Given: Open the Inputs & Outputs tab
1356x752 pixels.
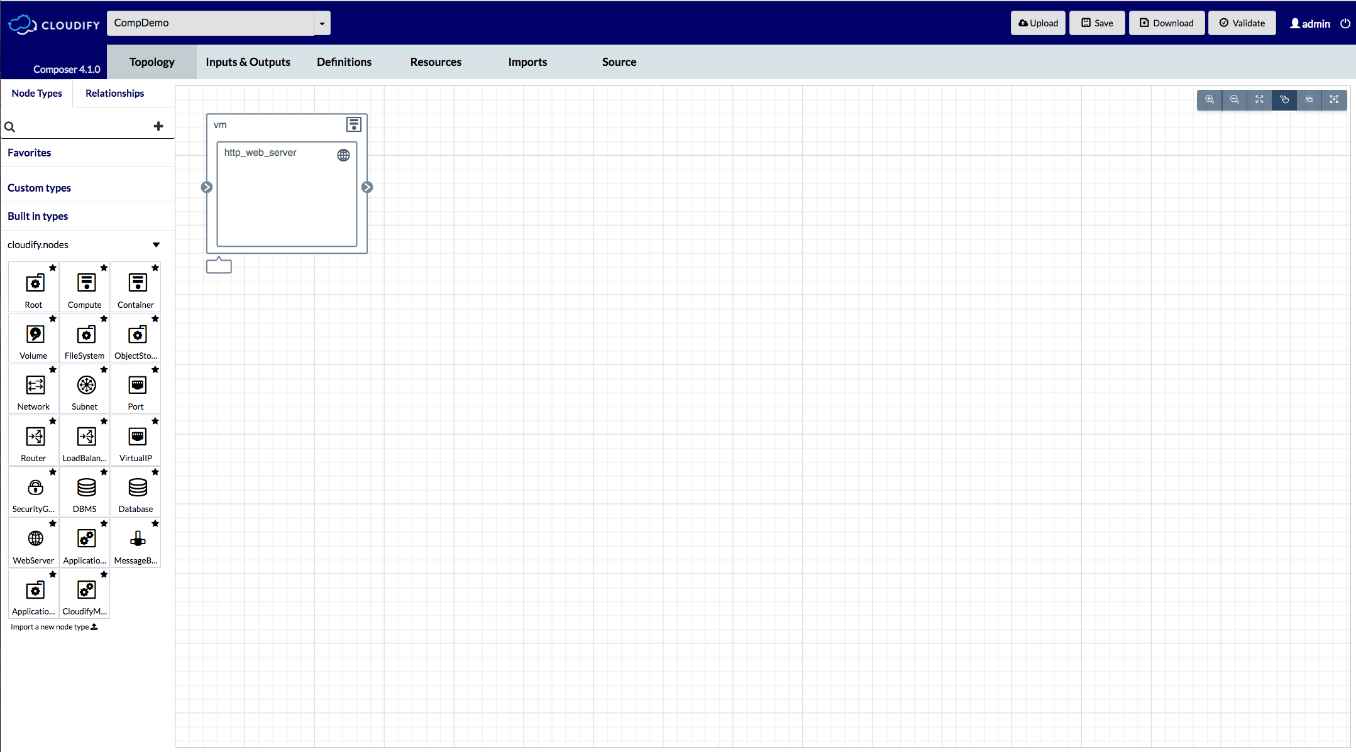Looking at the screenshot, I should pyautogui.click(x=248, y=62).
